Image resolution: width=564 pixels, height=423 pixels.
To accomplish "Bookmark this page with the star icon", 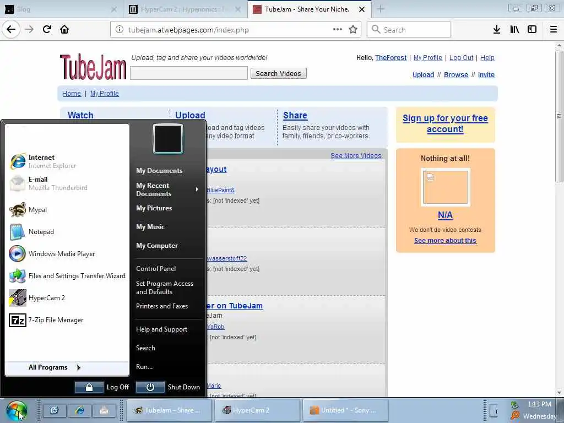I will (353, 30).
